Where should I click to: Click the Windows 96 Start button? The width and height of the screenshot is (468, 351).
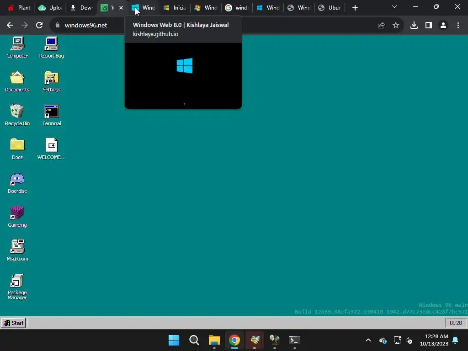tap(13, 323)
